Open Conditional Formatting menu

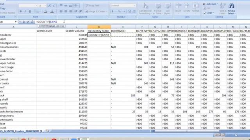click(145, 9)
